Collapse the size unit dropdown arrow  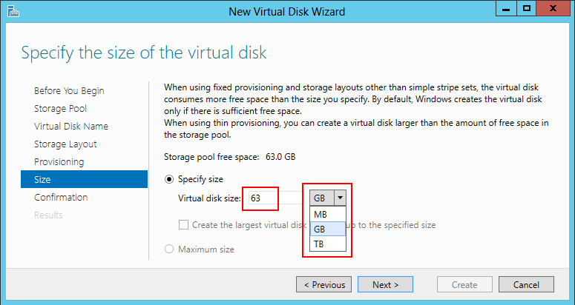point(340,198)
